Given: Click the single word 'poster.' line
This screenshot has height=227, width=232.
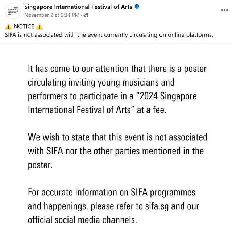Looking at the screenshot, I should pos(40,165).
